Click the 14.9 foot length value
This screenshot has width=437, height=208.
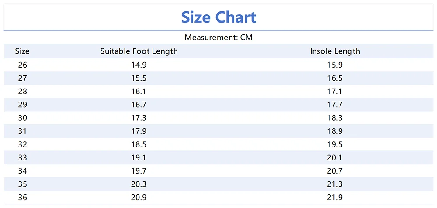click(139, 65)
